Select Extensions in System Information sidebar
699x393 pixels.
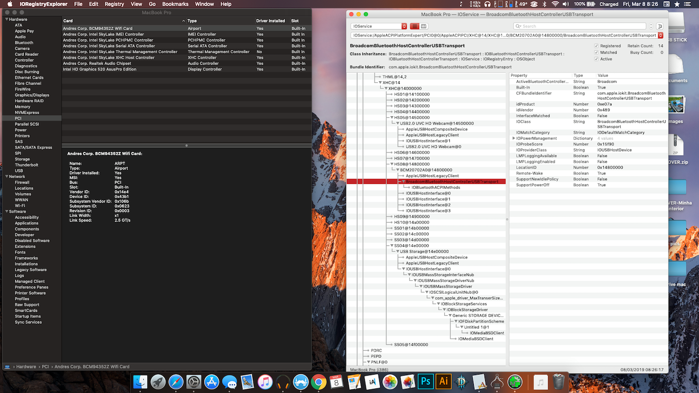[25, 247]
